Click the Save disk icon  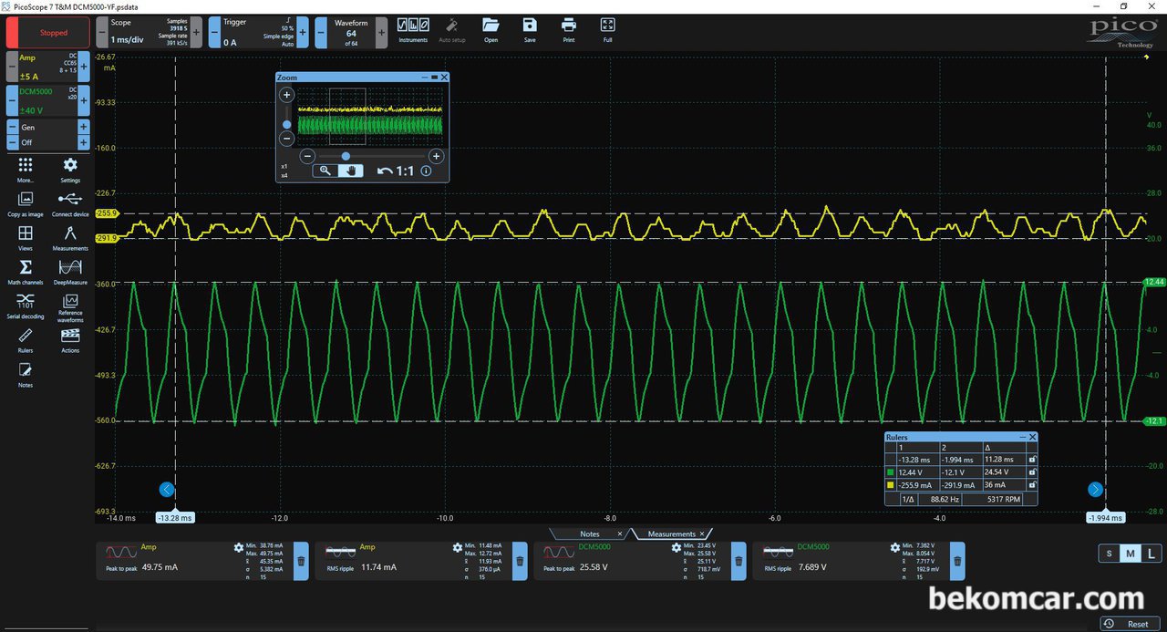pos(530,29)
